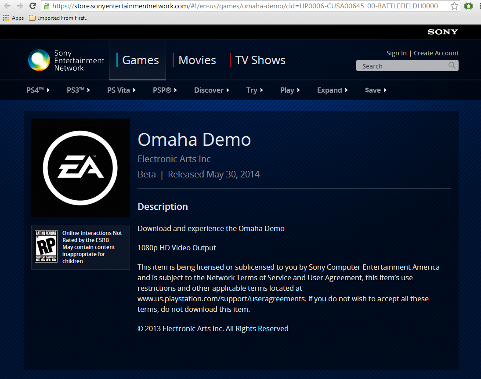Screen dimensions: 481x379
Task: Click the EA Omaha Demo cover thumbnail
Action: point(80,168)
